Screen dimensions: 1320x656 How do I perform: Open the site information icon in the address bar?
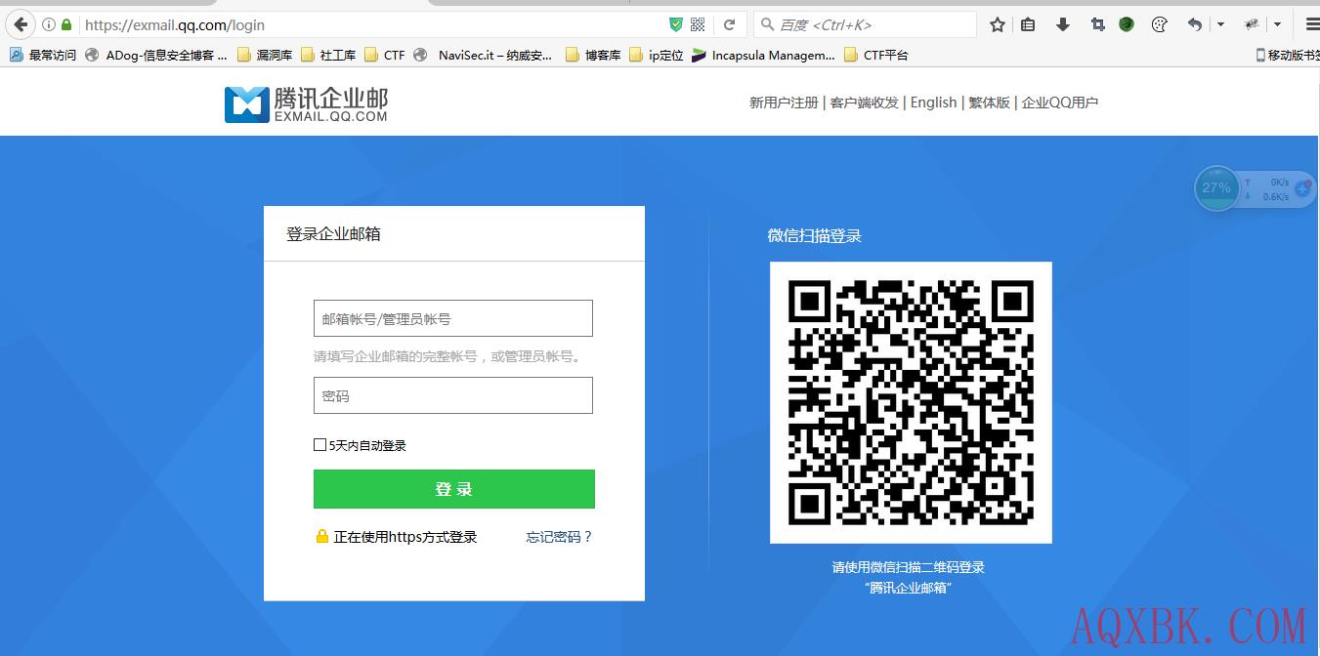[49, 24]
